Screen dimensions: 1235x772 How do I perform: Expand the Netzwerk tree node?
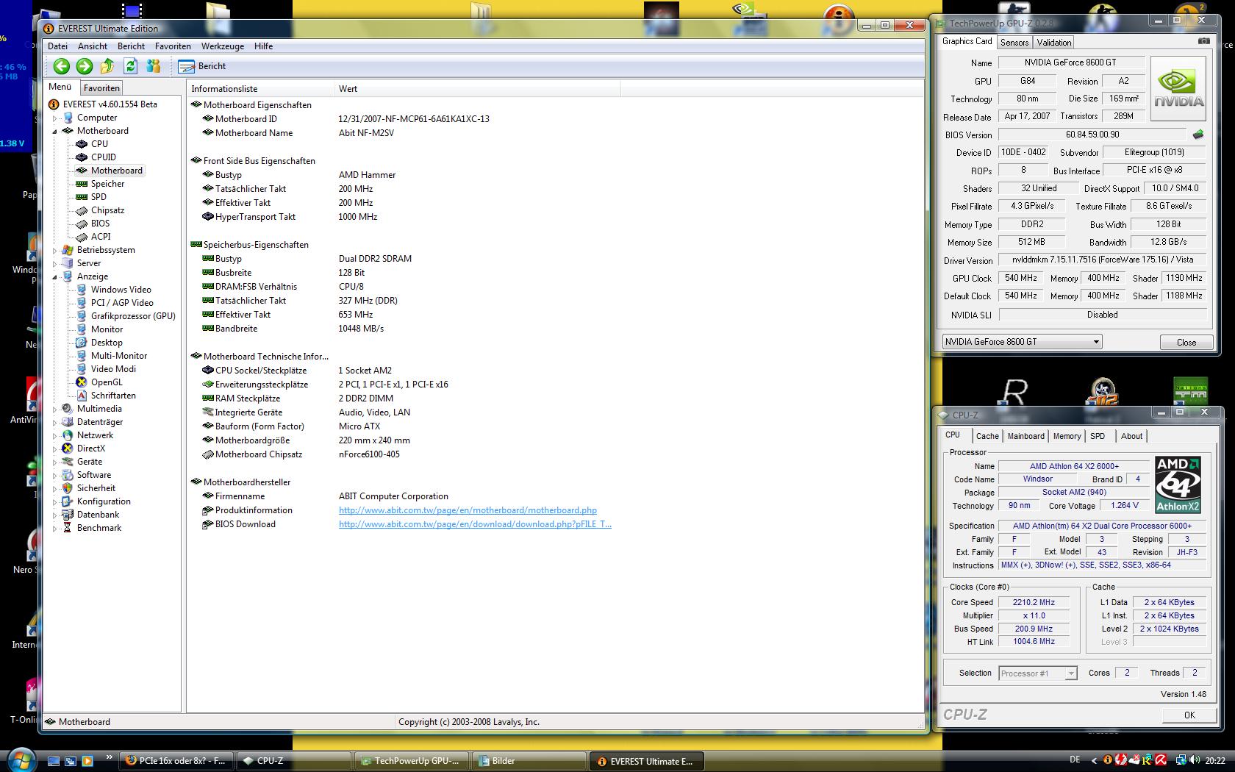coord(55,436)
